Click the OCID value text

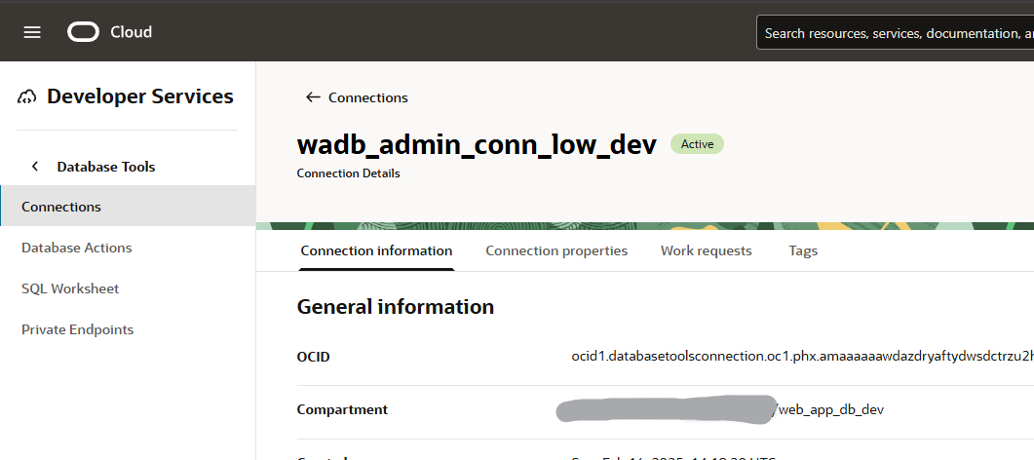point(802,357)
